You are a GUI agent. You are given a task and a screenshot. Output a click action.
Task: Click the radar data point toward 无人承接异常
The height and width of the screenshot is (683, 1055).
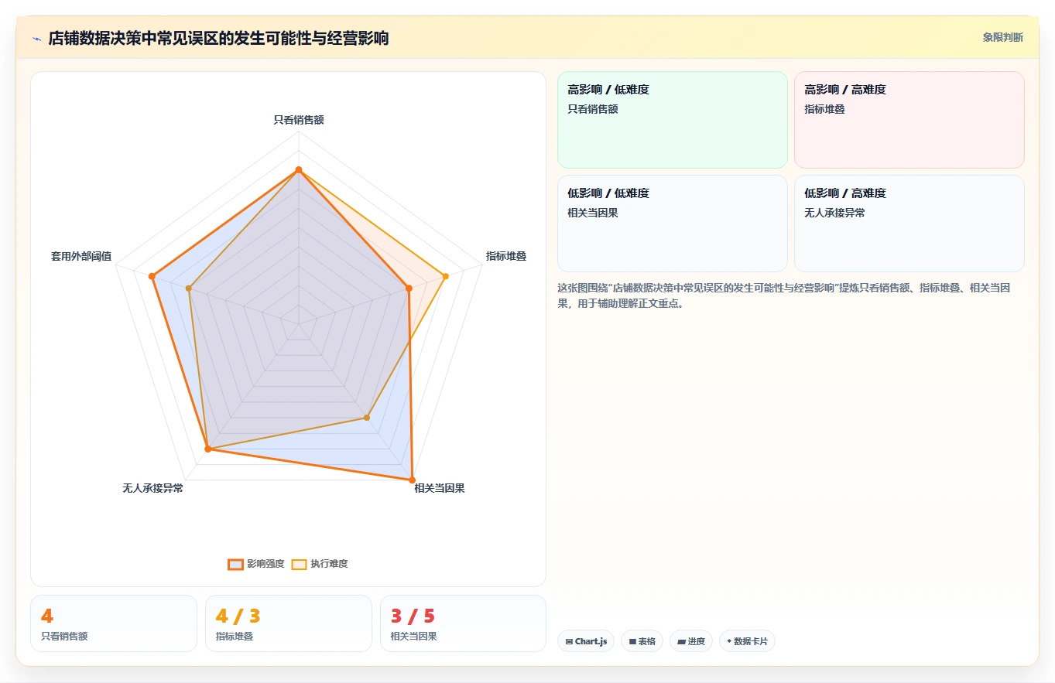(x=207, y=449)
